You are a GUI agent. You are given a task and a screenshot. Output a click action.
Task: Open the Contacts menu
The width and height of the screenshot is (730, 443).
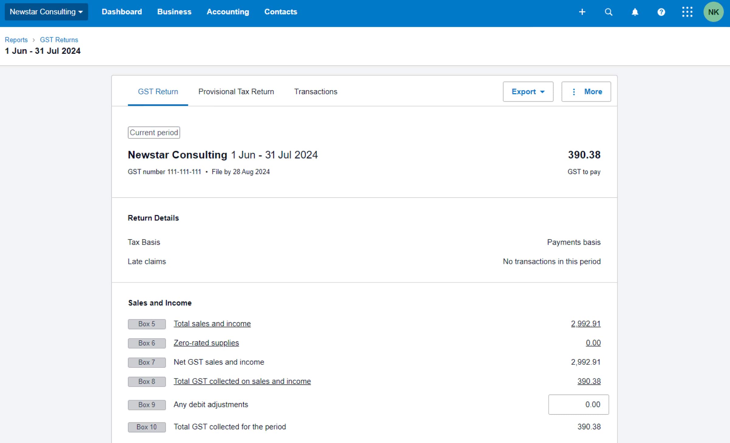280,12
